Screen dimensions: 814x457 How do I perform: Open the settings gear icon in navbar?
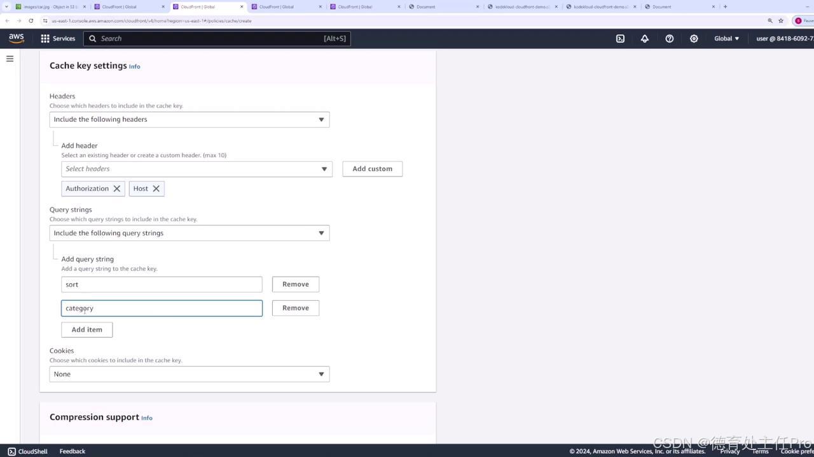click(694, 39)
